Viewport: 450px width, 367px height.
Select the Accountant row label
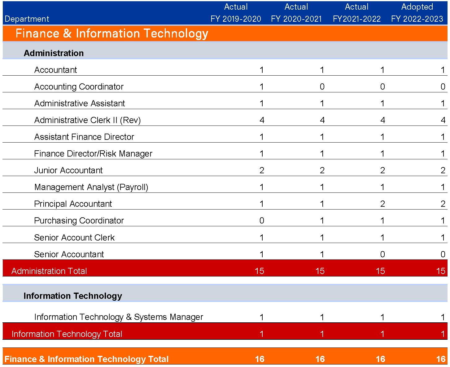click(x=55, y=70)
